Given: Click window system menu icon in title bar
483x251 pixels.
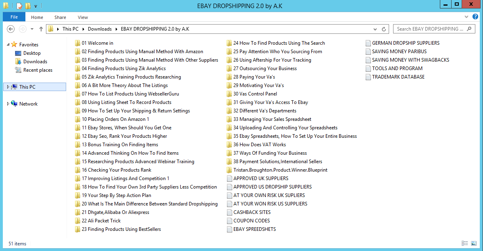Looking at the screenshot, I should [6, 6].
